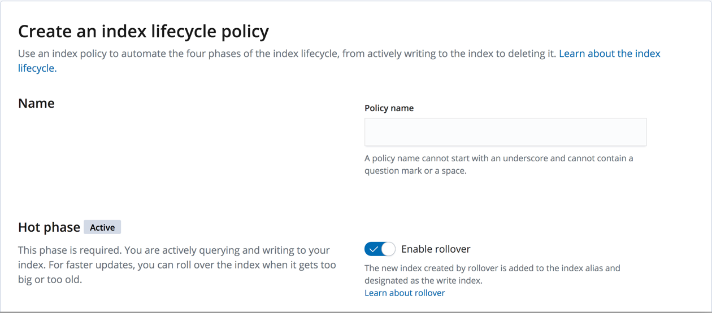Click the 'Enable rollover' label text

click(x=436, y=249)
